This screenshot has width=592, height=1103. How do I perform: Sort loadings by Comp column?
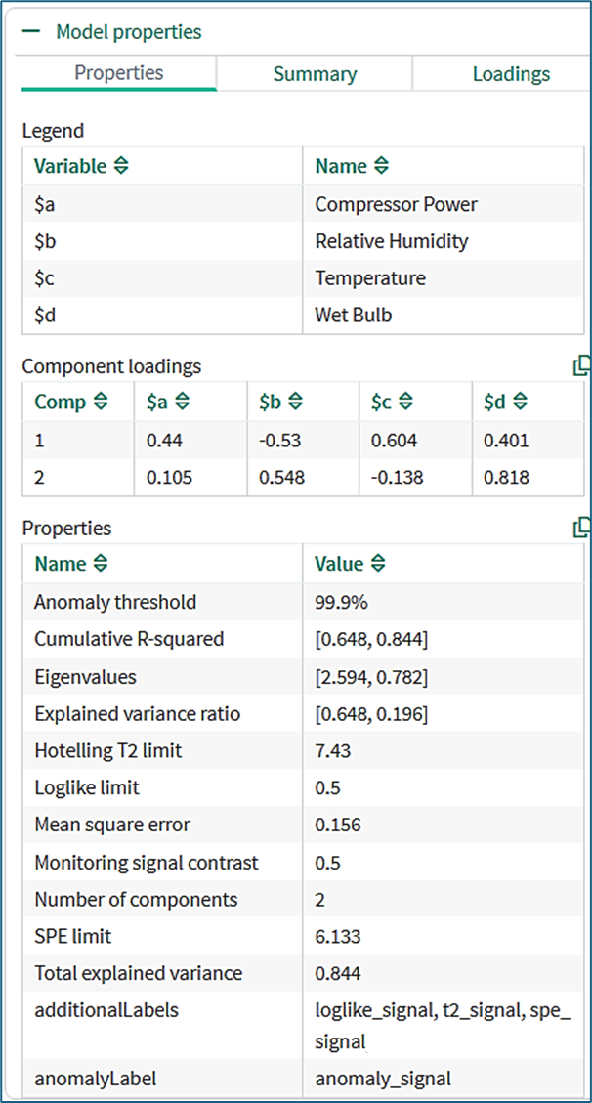(x=99, y=402)
